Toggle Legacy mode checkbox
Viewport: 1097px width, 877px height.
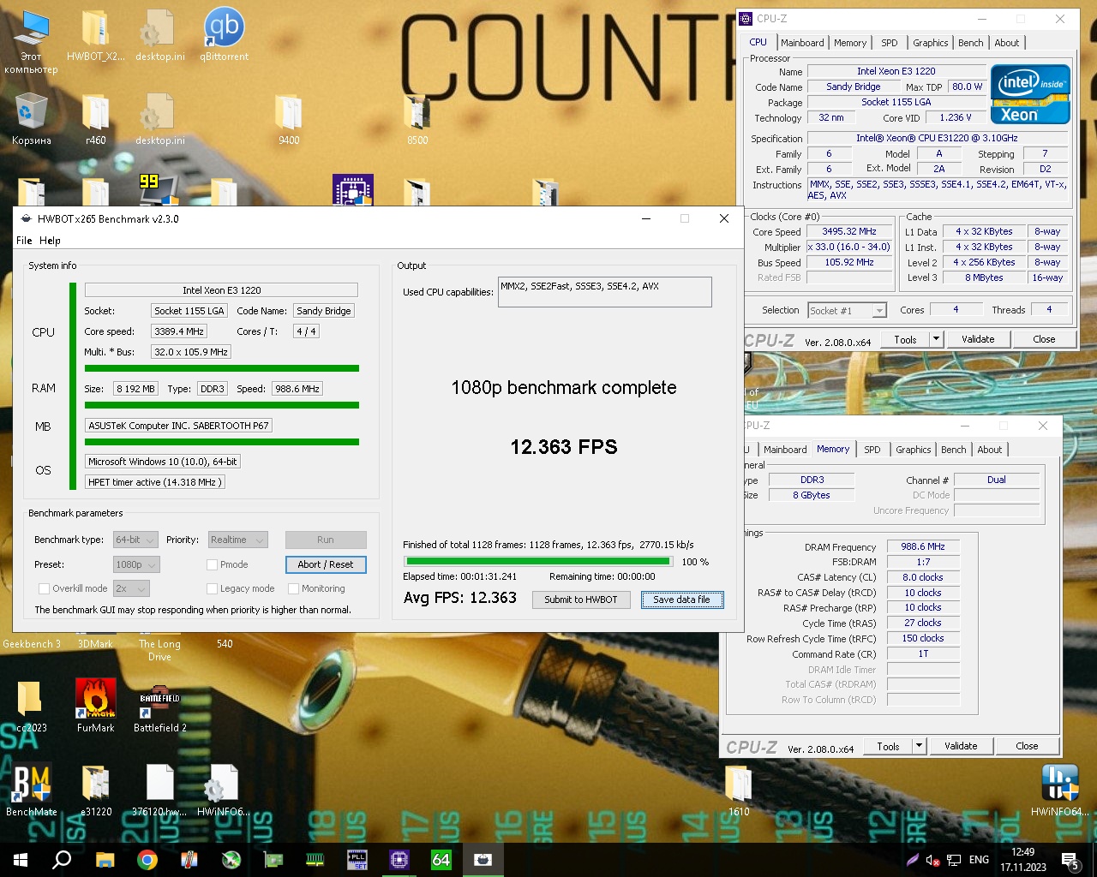(212, 588)
